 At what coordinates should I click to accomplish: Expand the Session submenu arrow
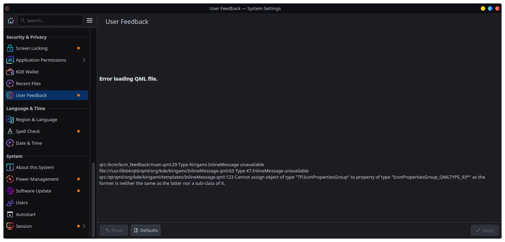84,226
